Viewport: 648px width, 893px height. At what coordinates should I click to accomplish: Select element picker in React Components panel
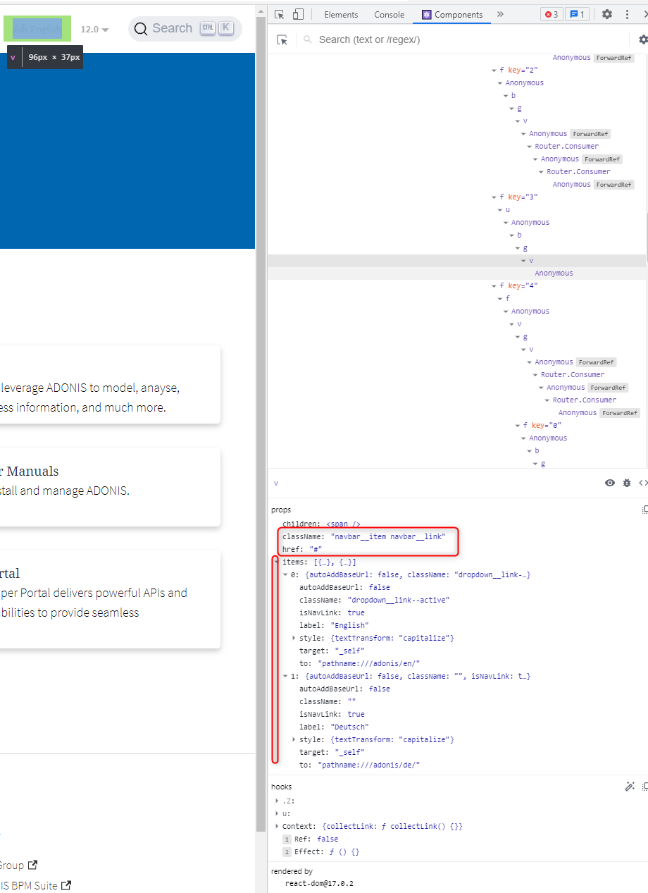(x=282, y=40)
